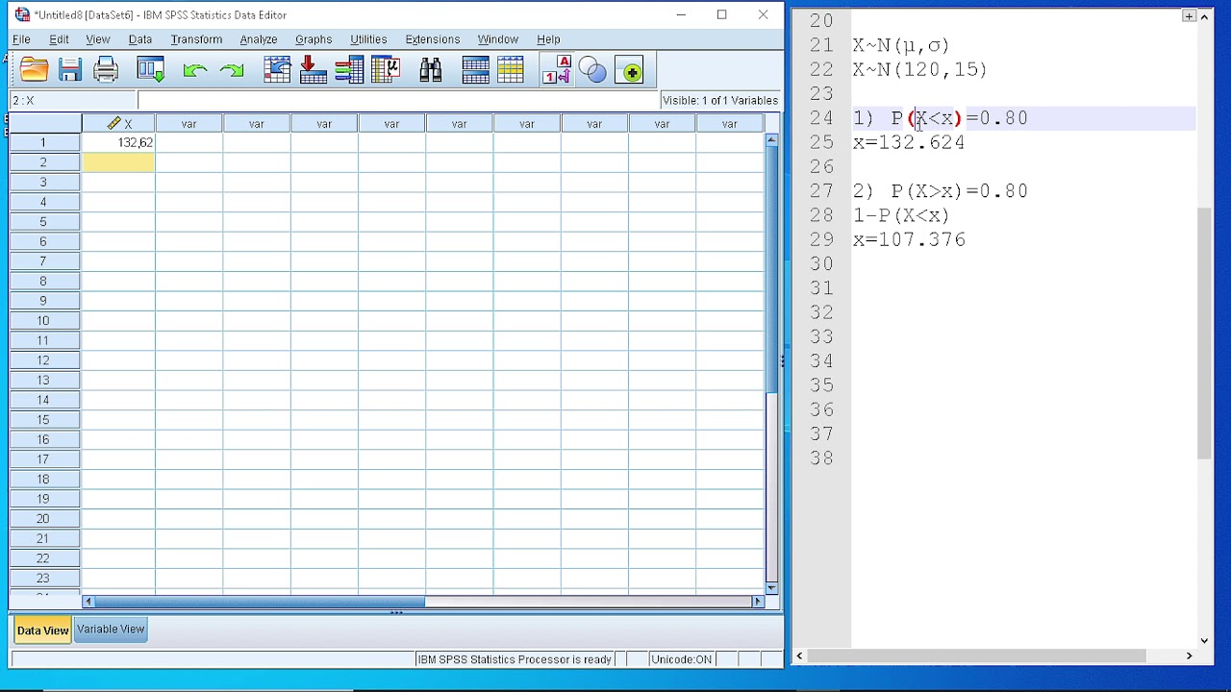
Task: Click text editor scroll down arrow
Action: (x=1205, y=640)
